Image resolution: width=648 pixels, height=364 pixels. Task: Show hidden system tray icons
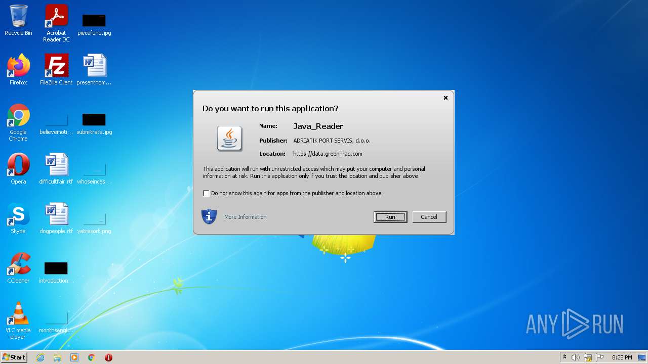point(564,357)
